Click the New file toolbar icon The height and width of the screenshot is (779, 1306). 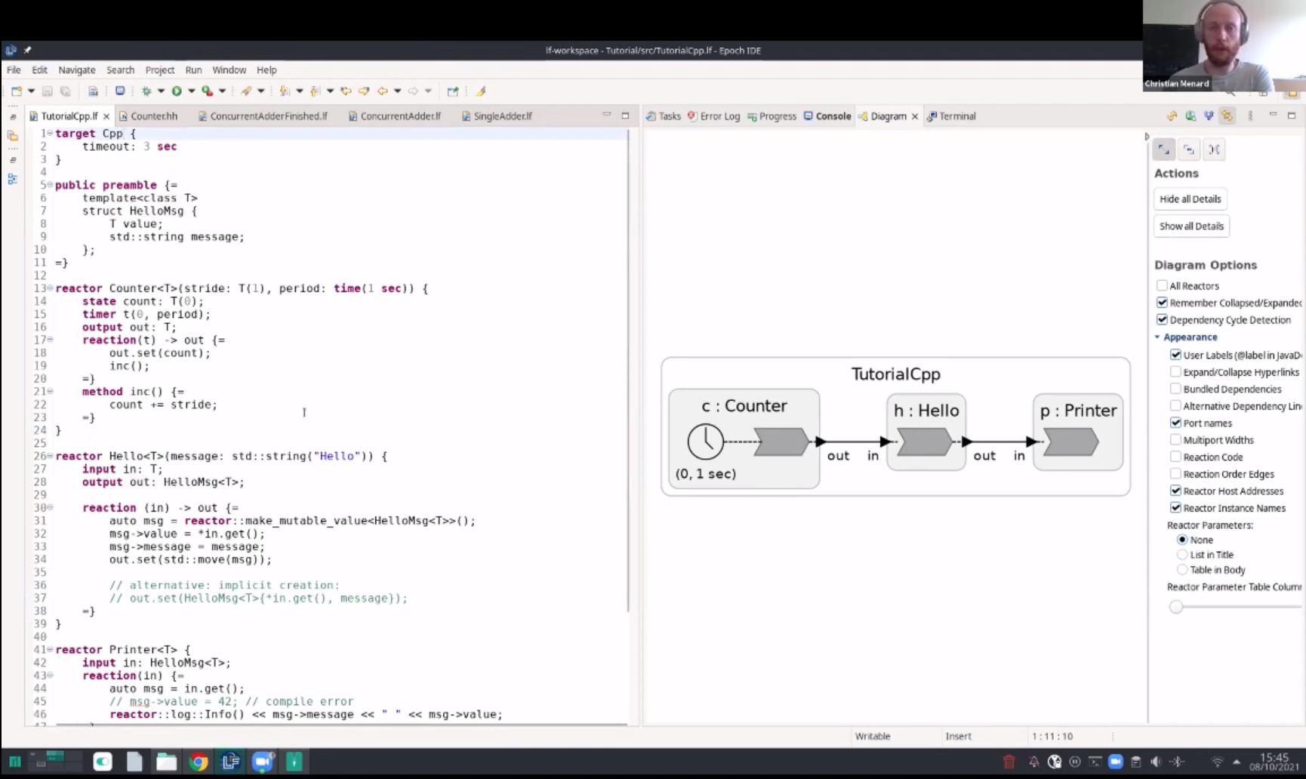point(17,91)
